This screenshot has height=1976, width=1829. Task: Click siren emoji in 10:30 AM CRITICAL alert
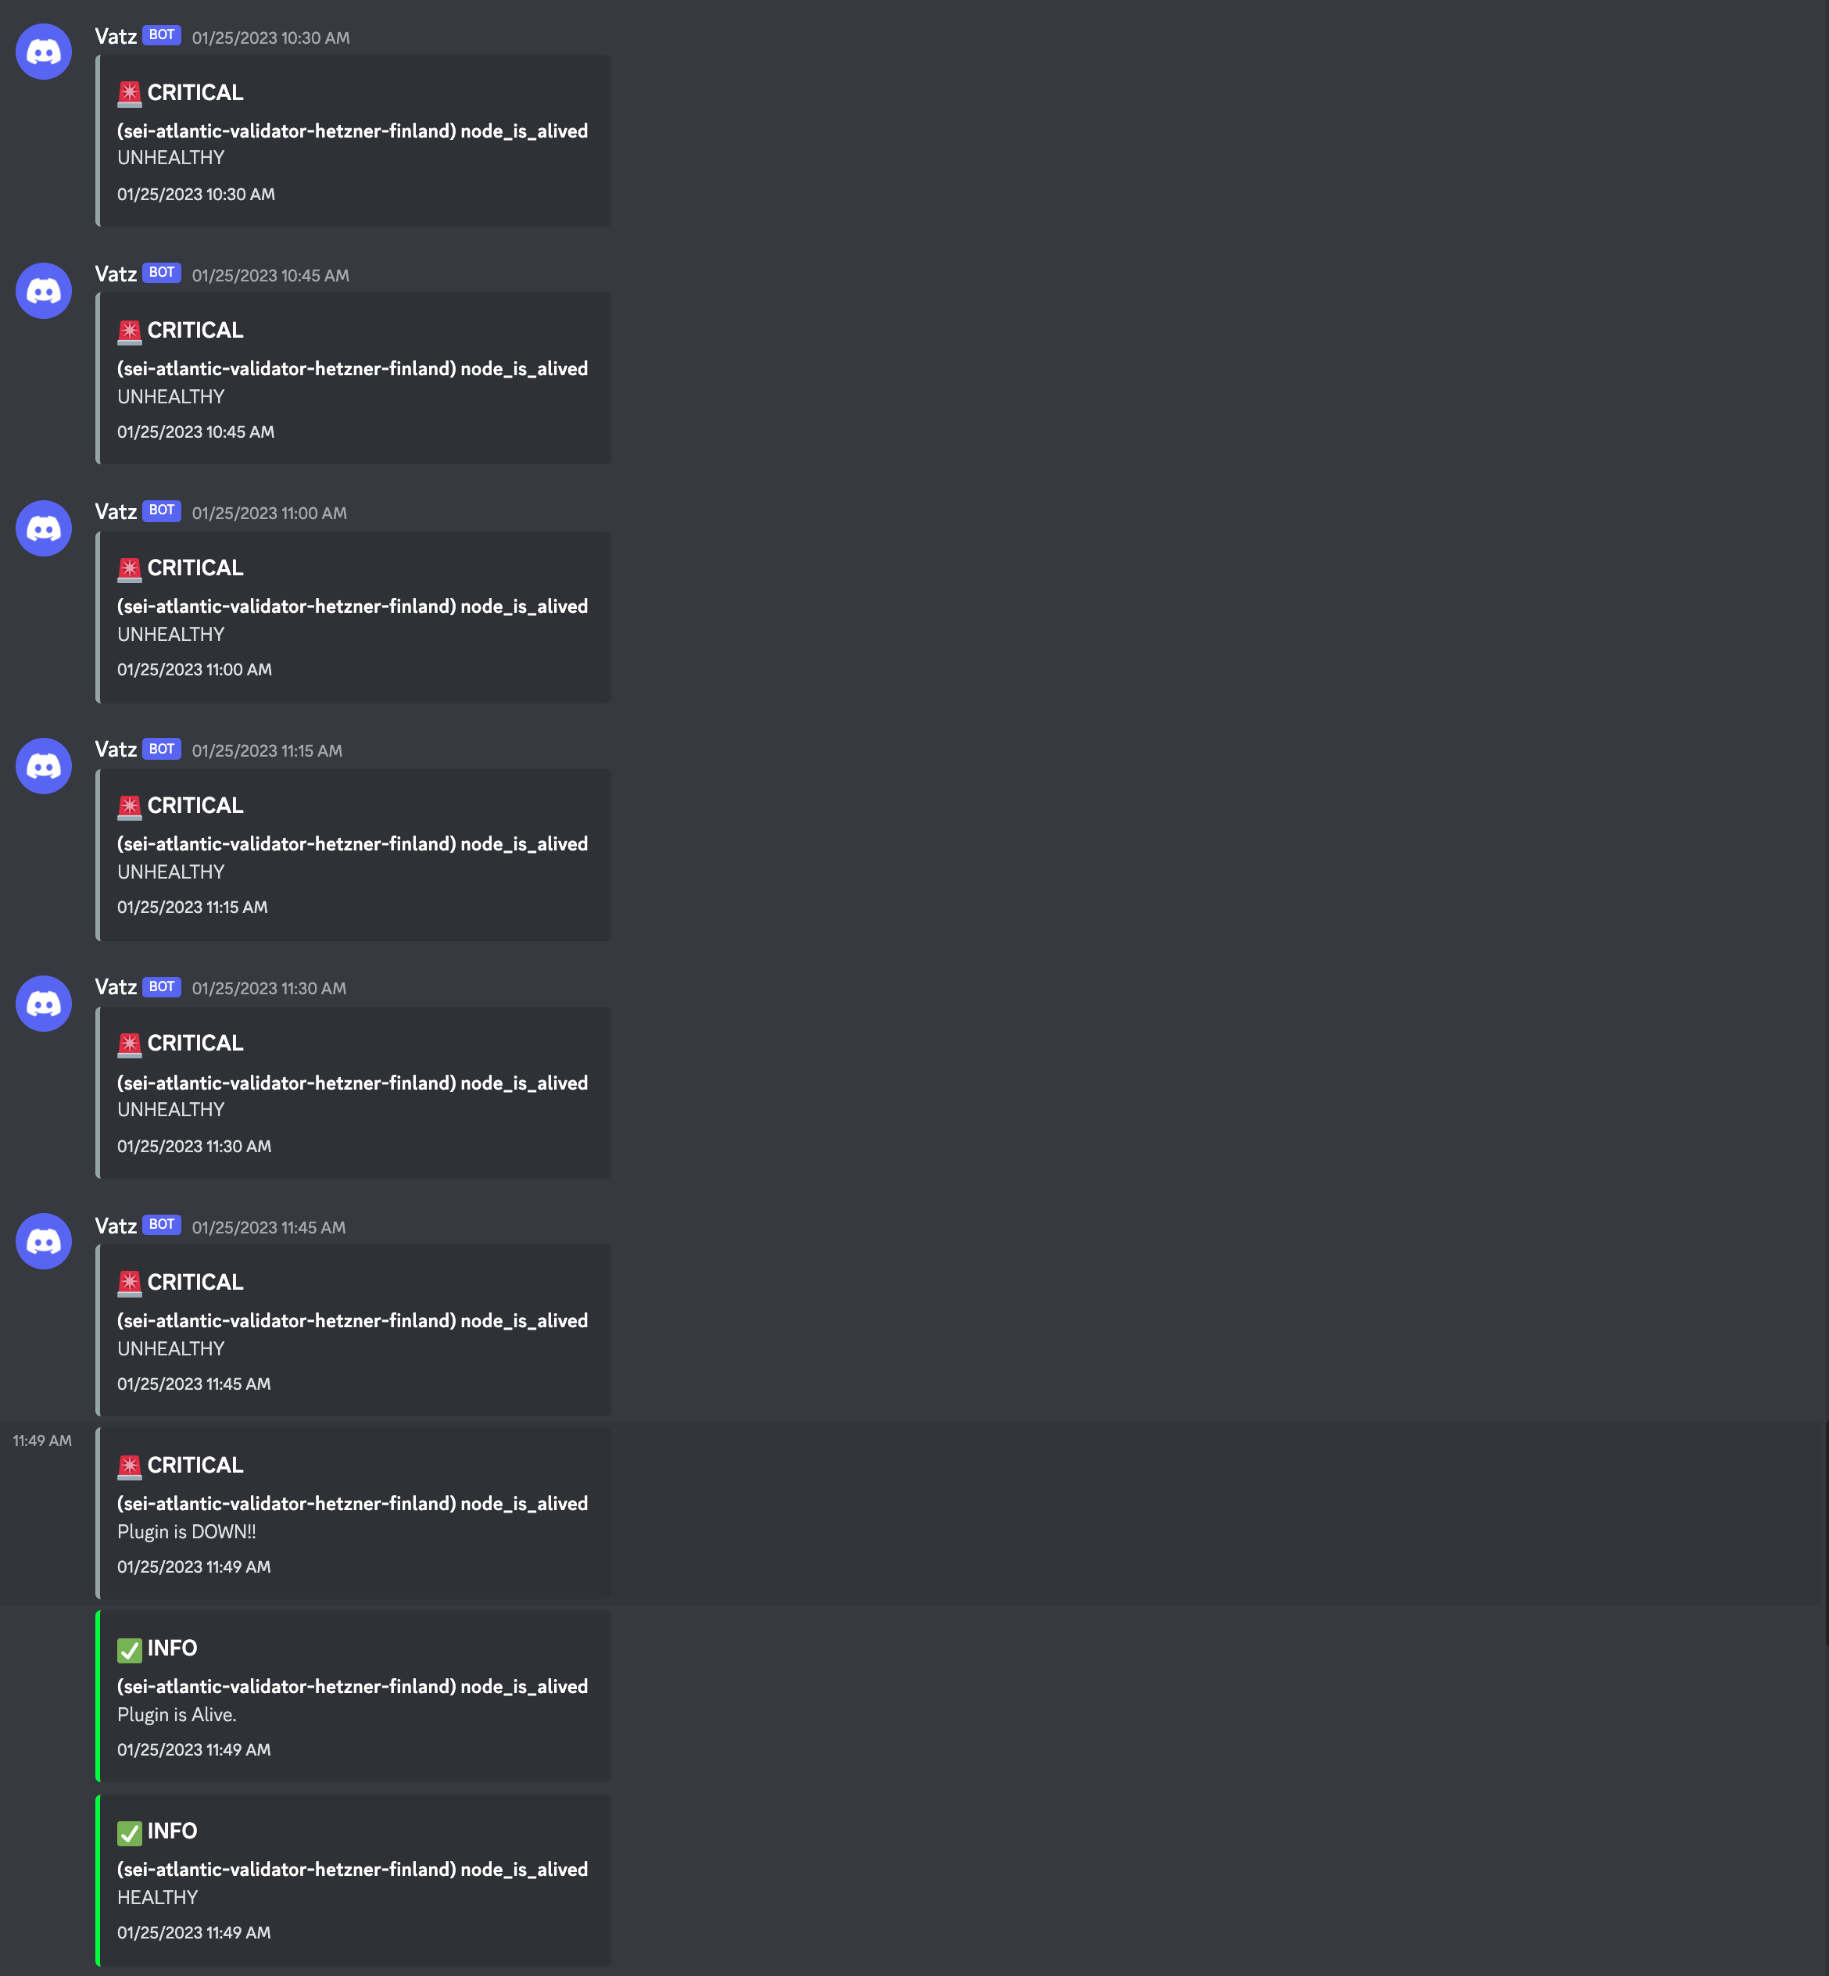click(130, 93)
